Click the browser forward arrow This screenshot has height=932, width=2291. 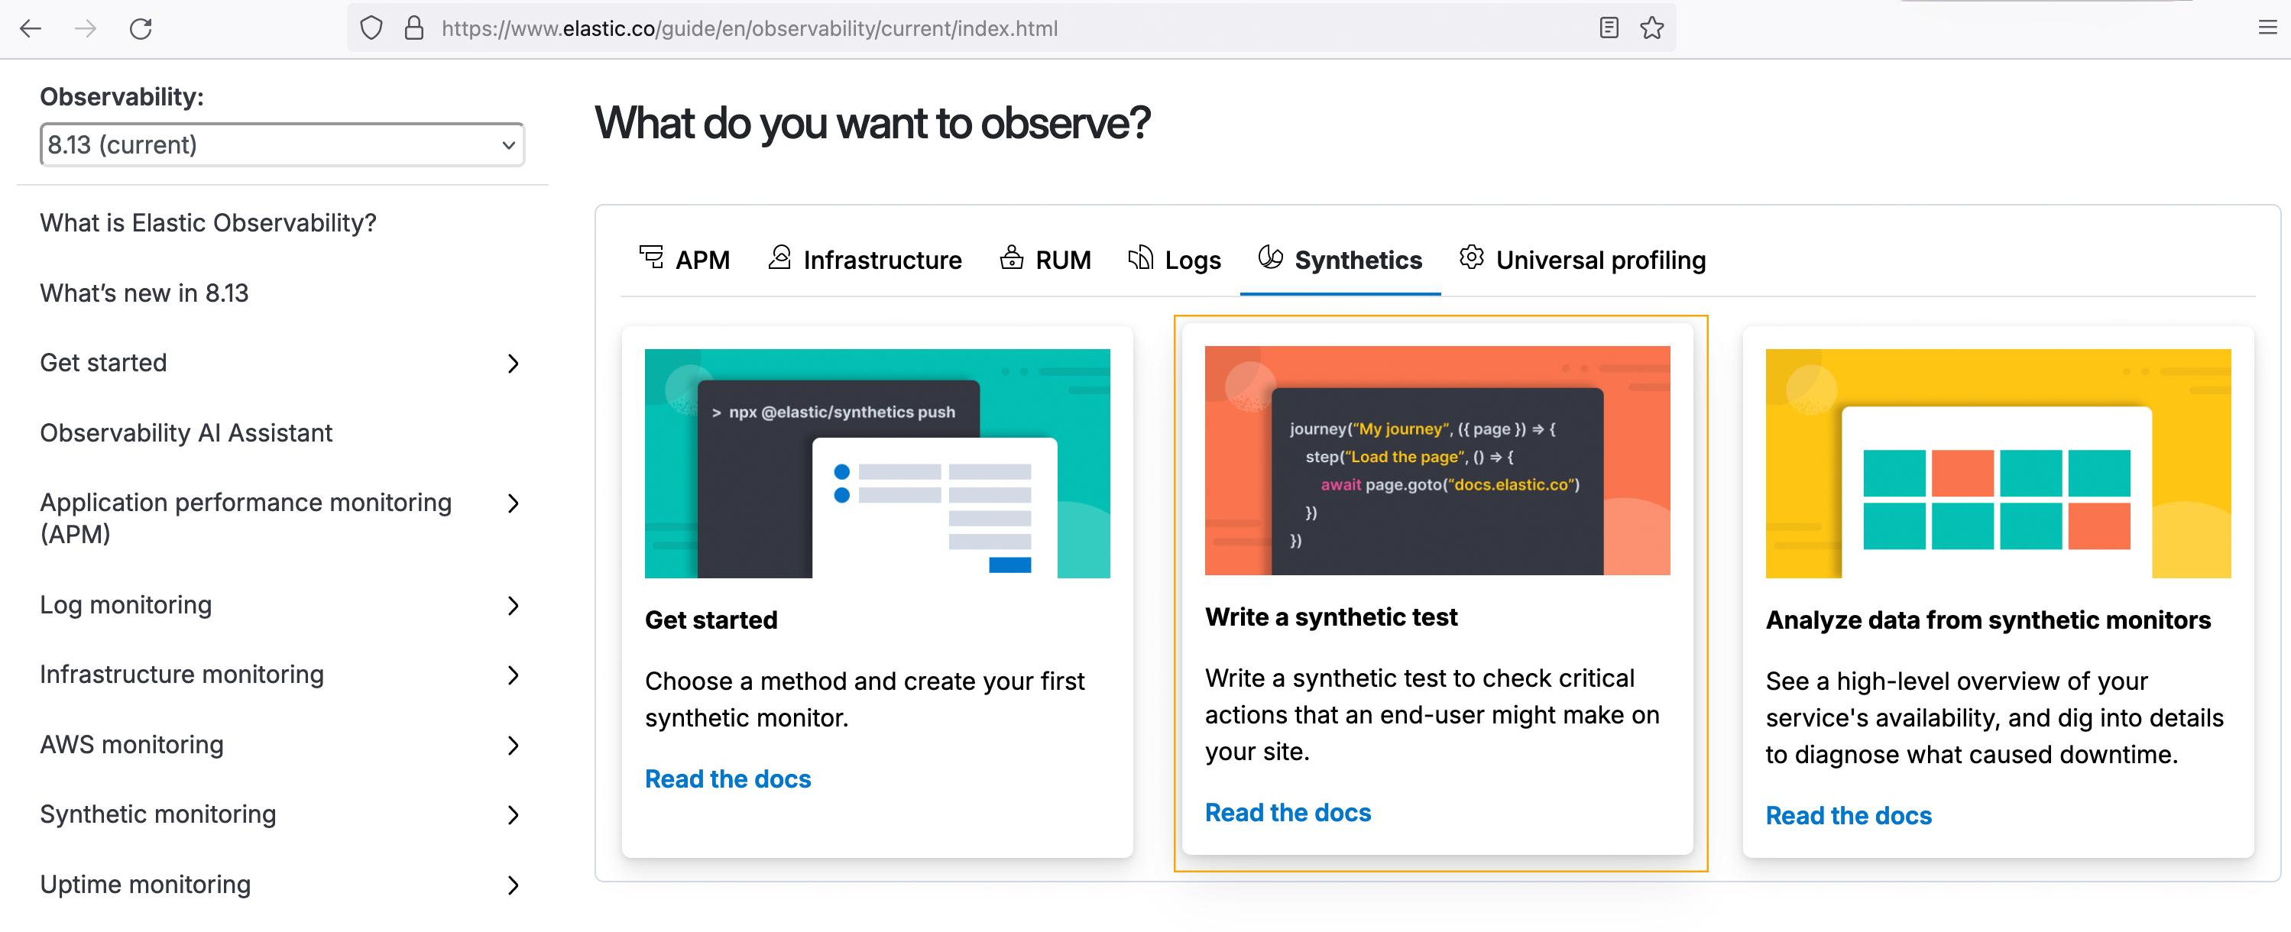86,28
